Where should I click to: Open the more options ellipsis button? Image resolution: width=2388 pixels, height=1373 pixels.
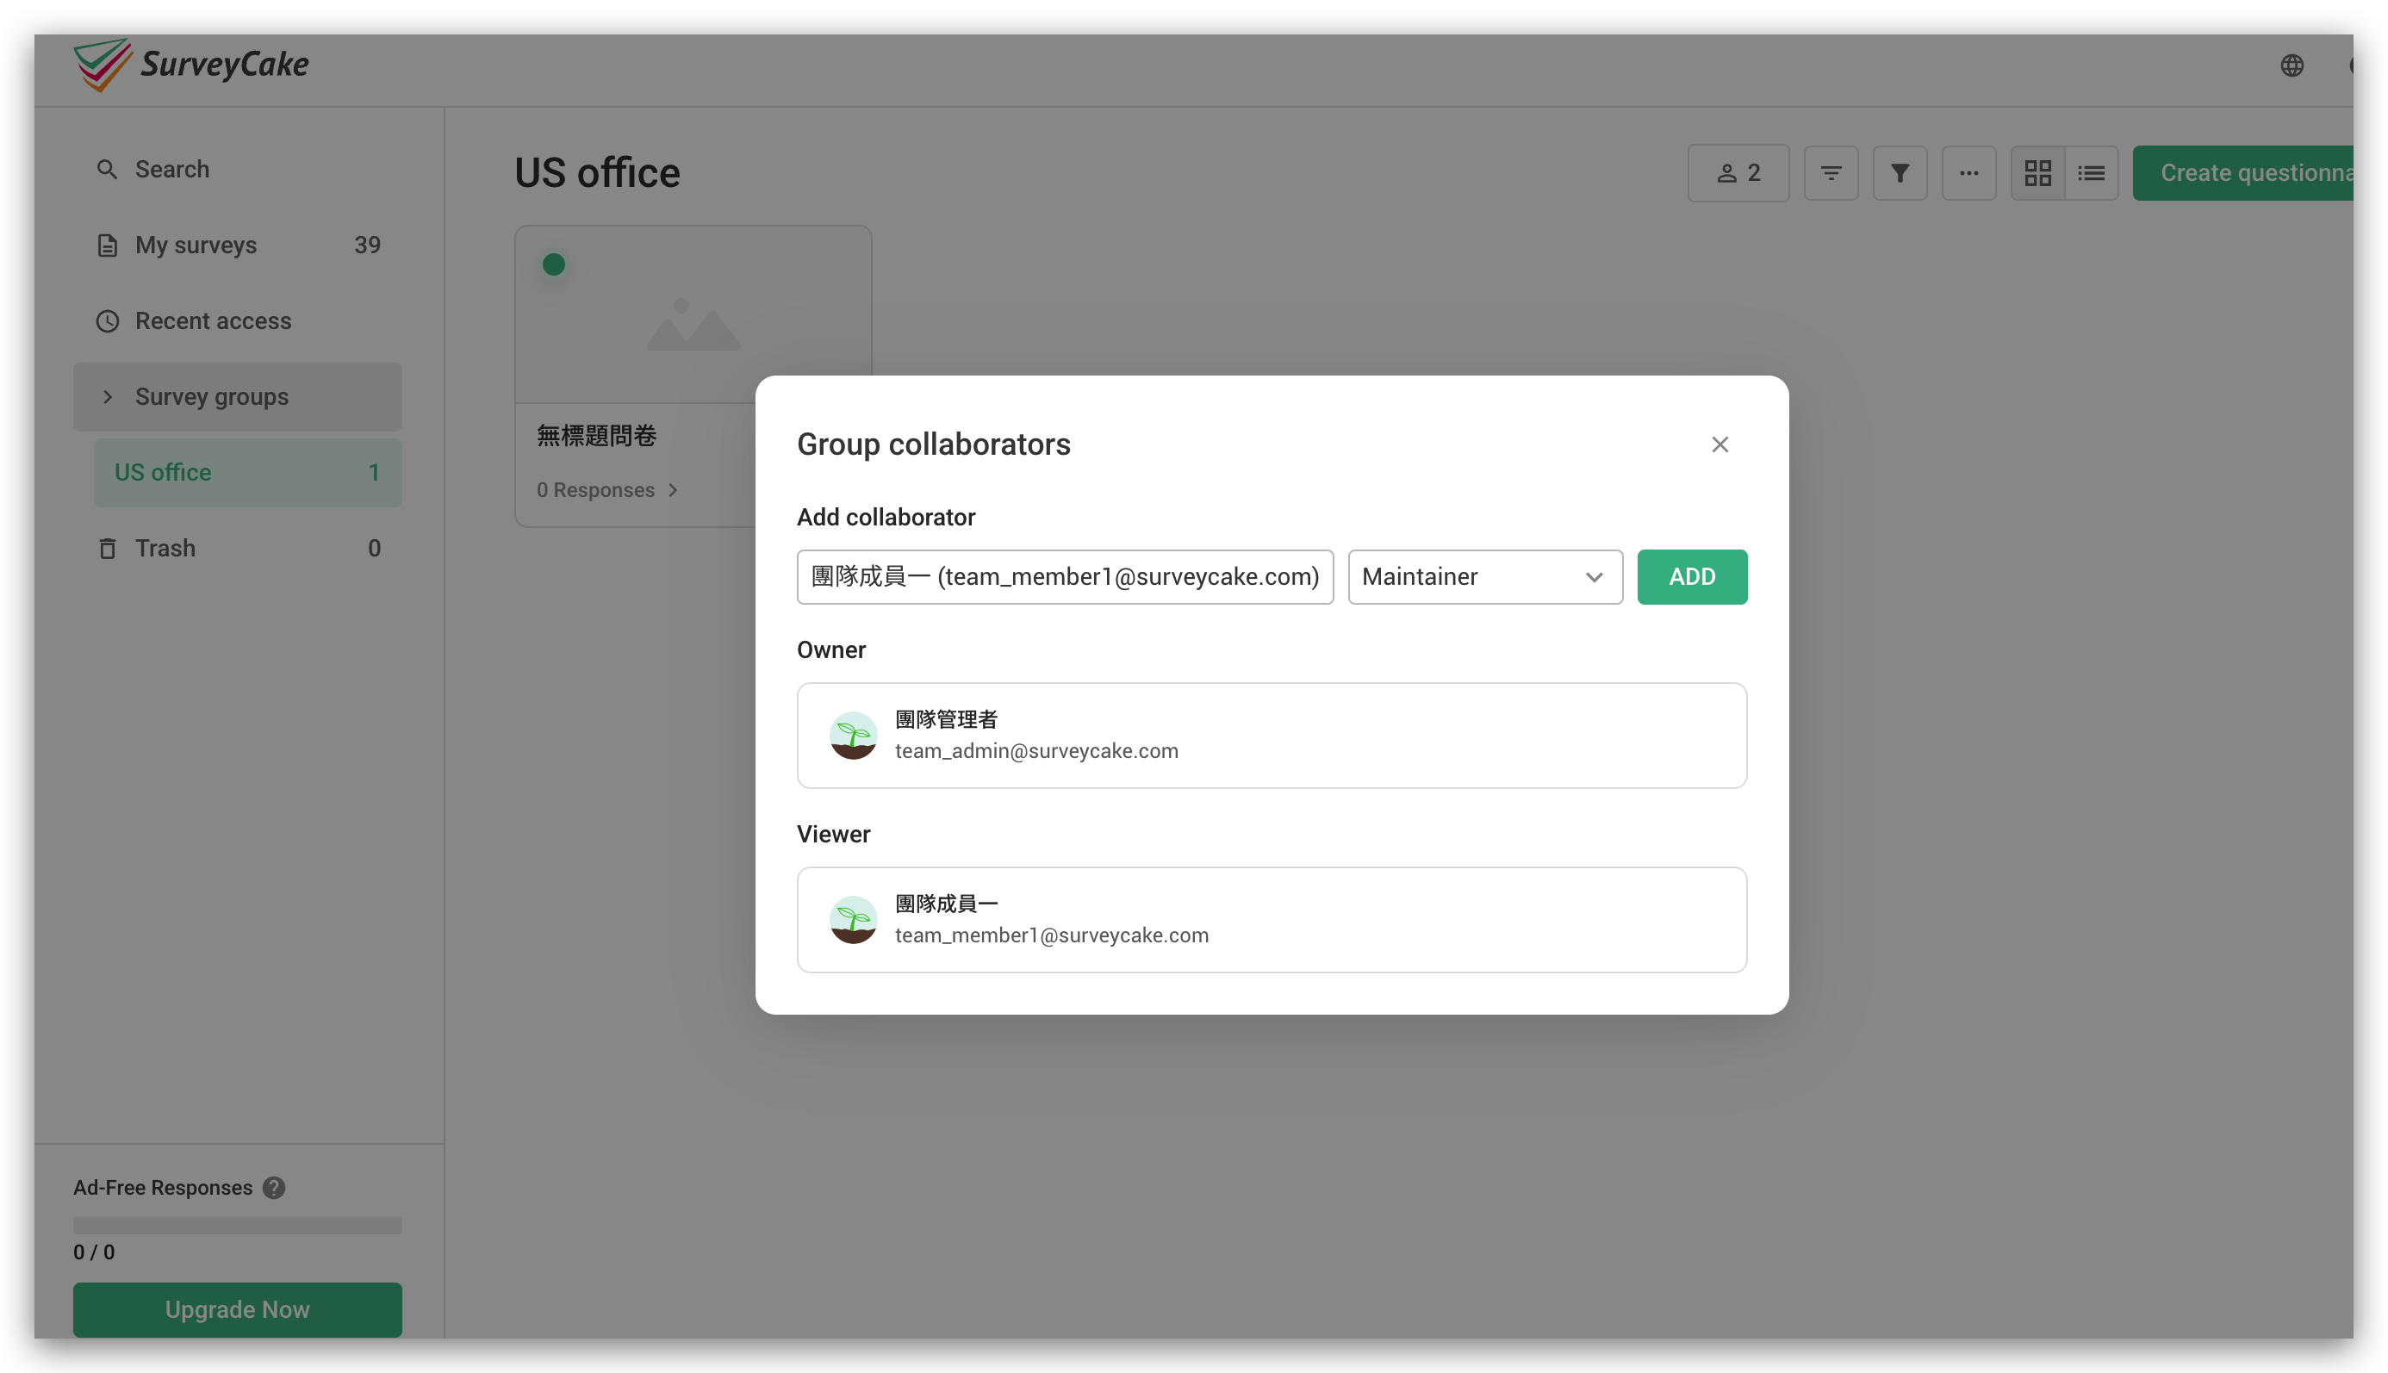(1968, 173)
